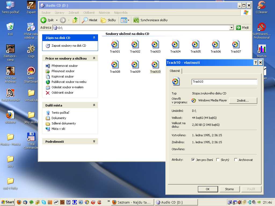Open the Nástroje menu
Screen dimensions: 275x206
104,13
